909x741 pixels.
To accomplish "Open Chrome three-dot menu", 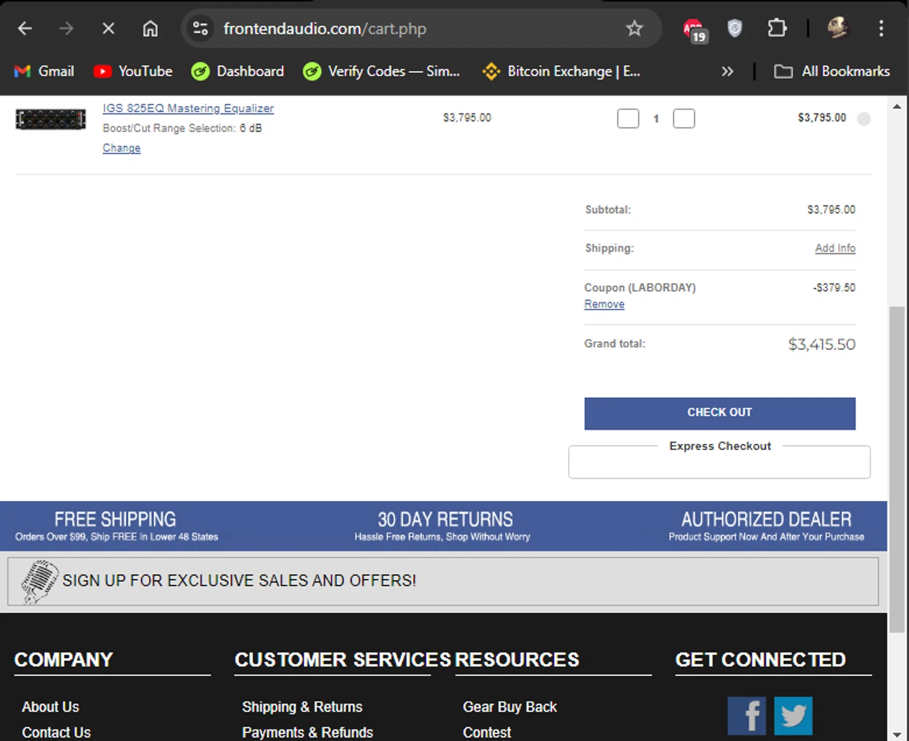I will (881, 29).
